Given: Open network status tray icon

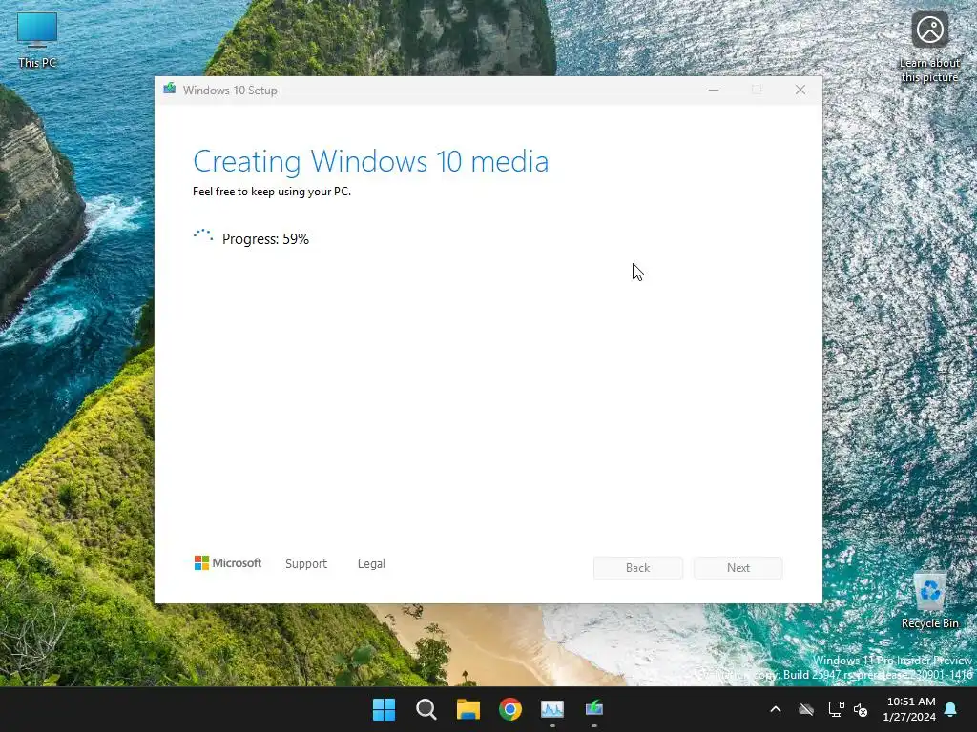Looking at the screenshot, I should click(836, 709).
